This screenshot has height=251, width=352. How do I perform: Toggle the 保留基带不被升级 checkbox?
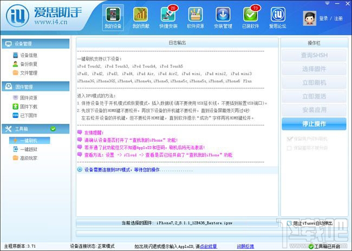point(289,148)
